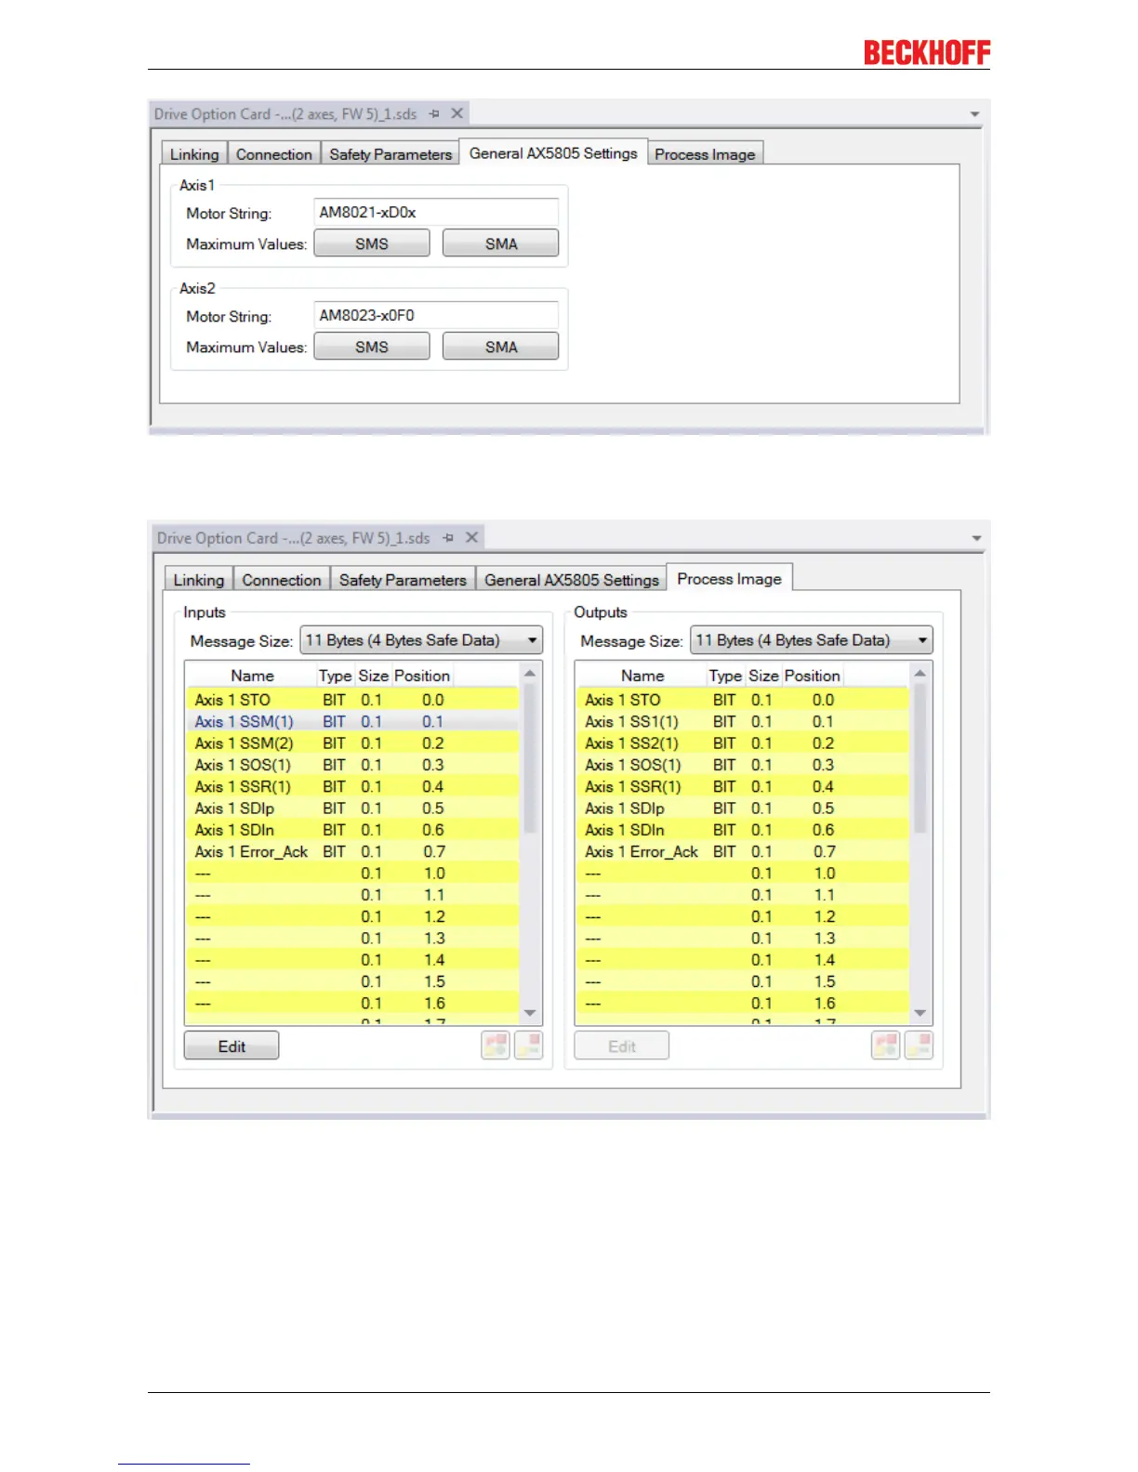Sort Outputs list by Type column header
Image resolution: width=1138 pixels, height=1472 pixels.
click(725, 676)
